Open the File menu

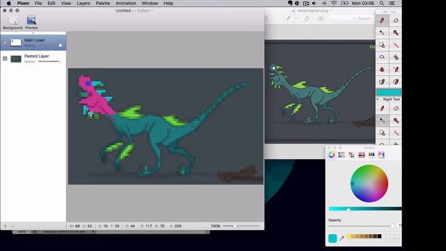(x=38, y=3)
